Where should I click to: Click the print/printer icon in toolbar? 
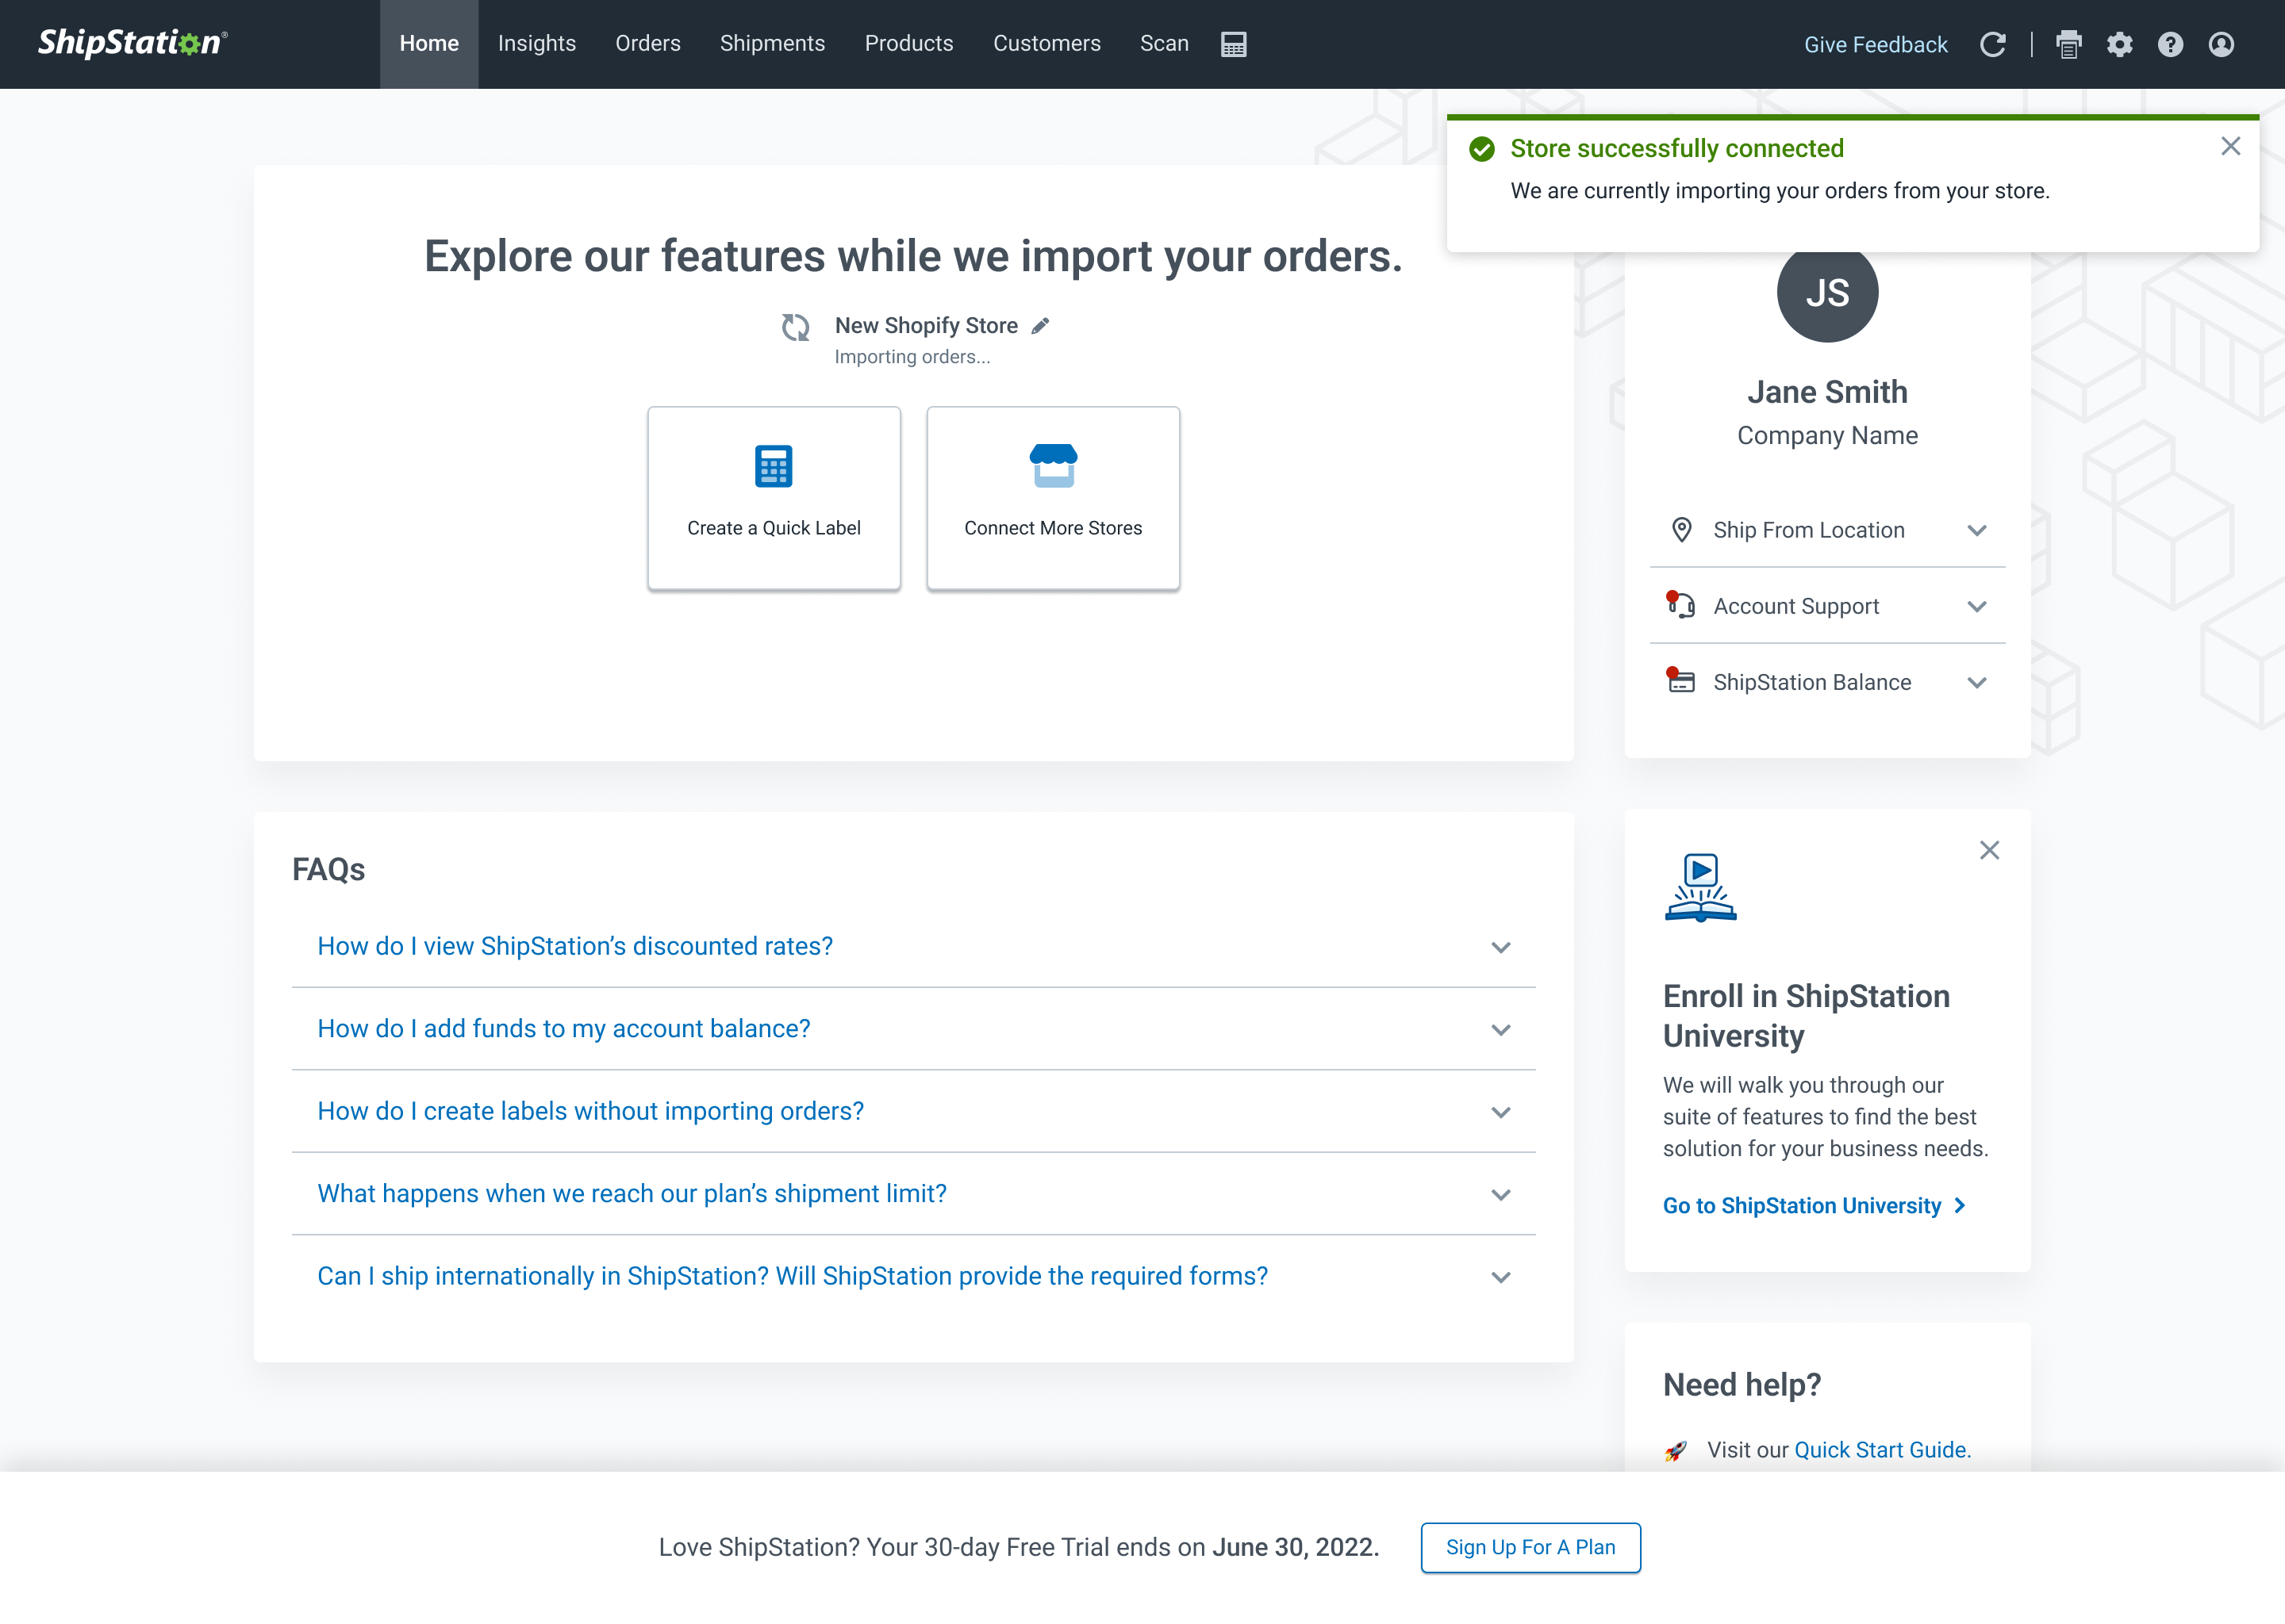(2069, 44)
